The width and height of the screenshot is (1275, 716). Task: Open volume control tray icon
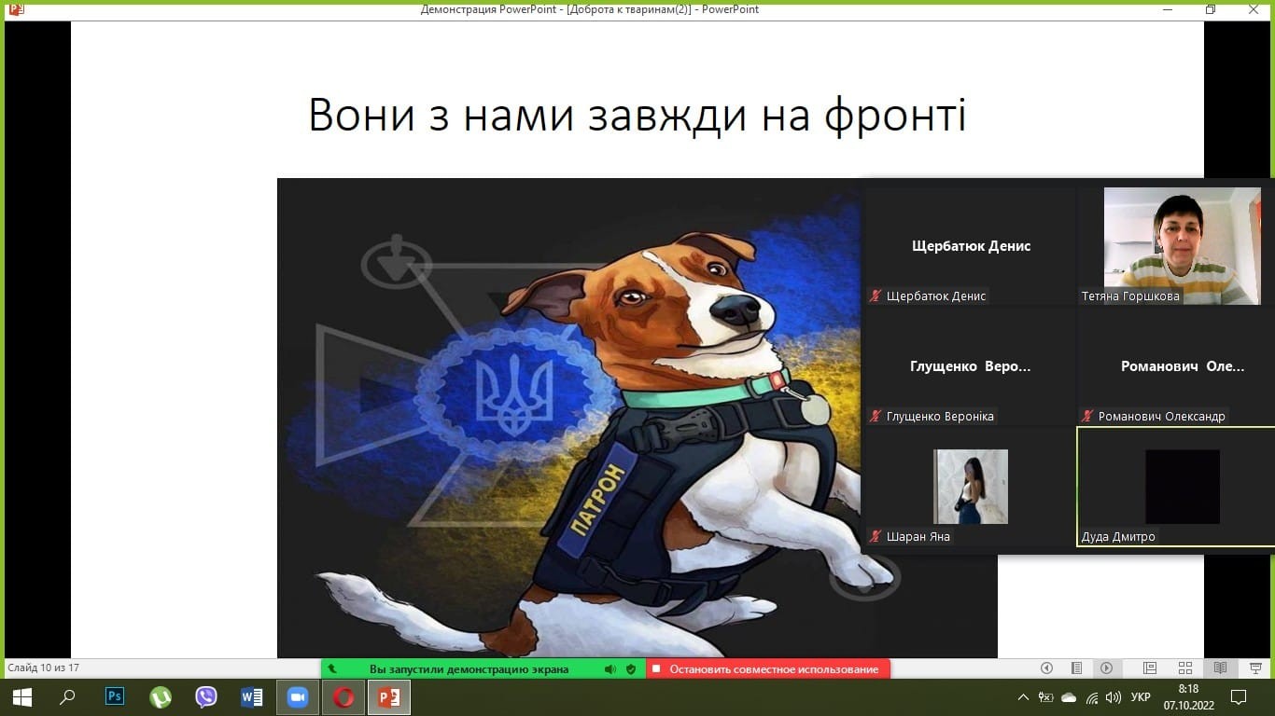1113,697
